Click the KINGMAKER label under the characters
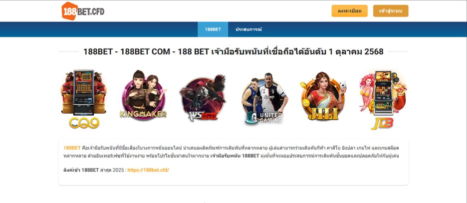467x203 pixels. [x=143, y=114]
